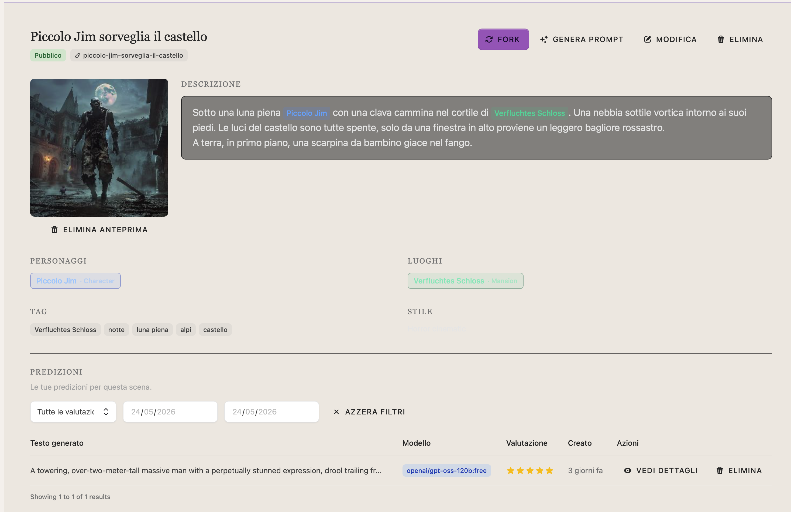Click the X icon beside Azzera Filtri

click(336, 412)
